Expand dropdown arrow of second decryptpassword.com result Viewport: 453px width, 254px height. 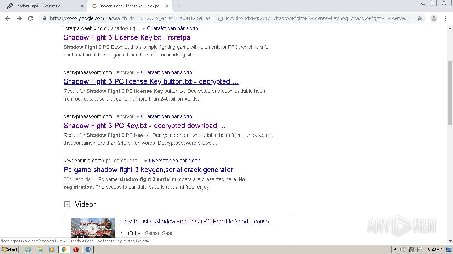[138, 117]
